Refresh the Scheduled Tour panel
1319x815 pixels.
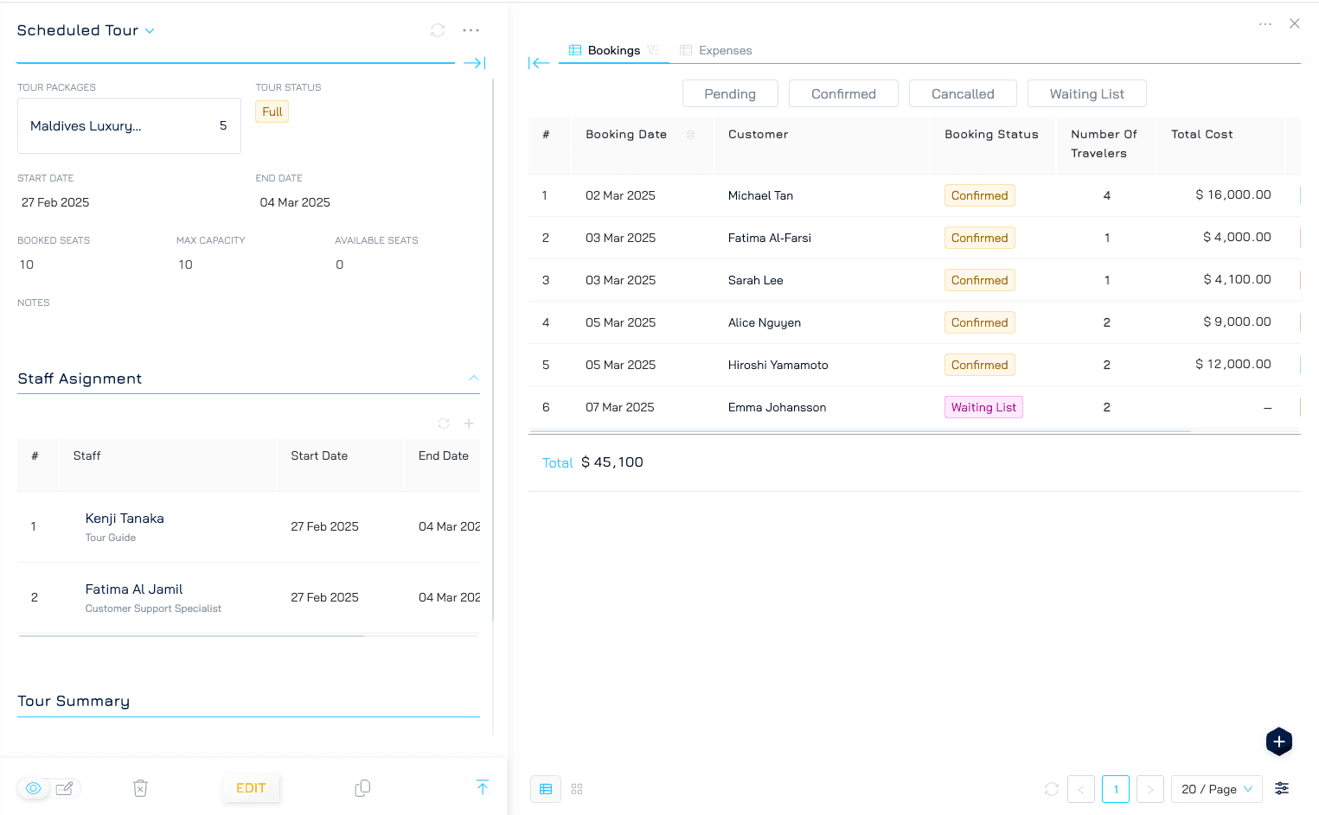coord(438,30)
